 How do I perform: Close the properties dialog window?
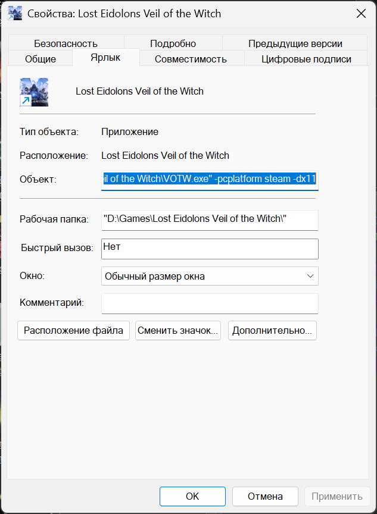pos(361,12)
